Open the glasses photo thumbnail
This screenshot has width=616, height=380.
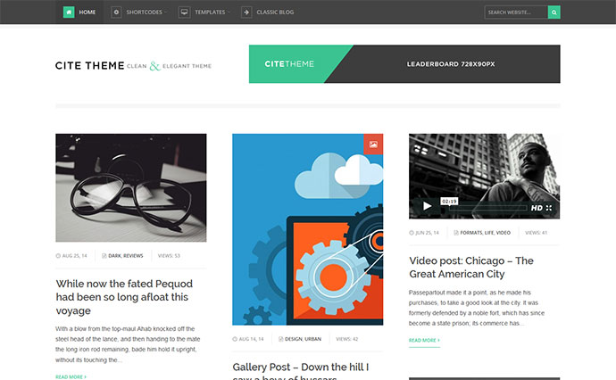131,187
